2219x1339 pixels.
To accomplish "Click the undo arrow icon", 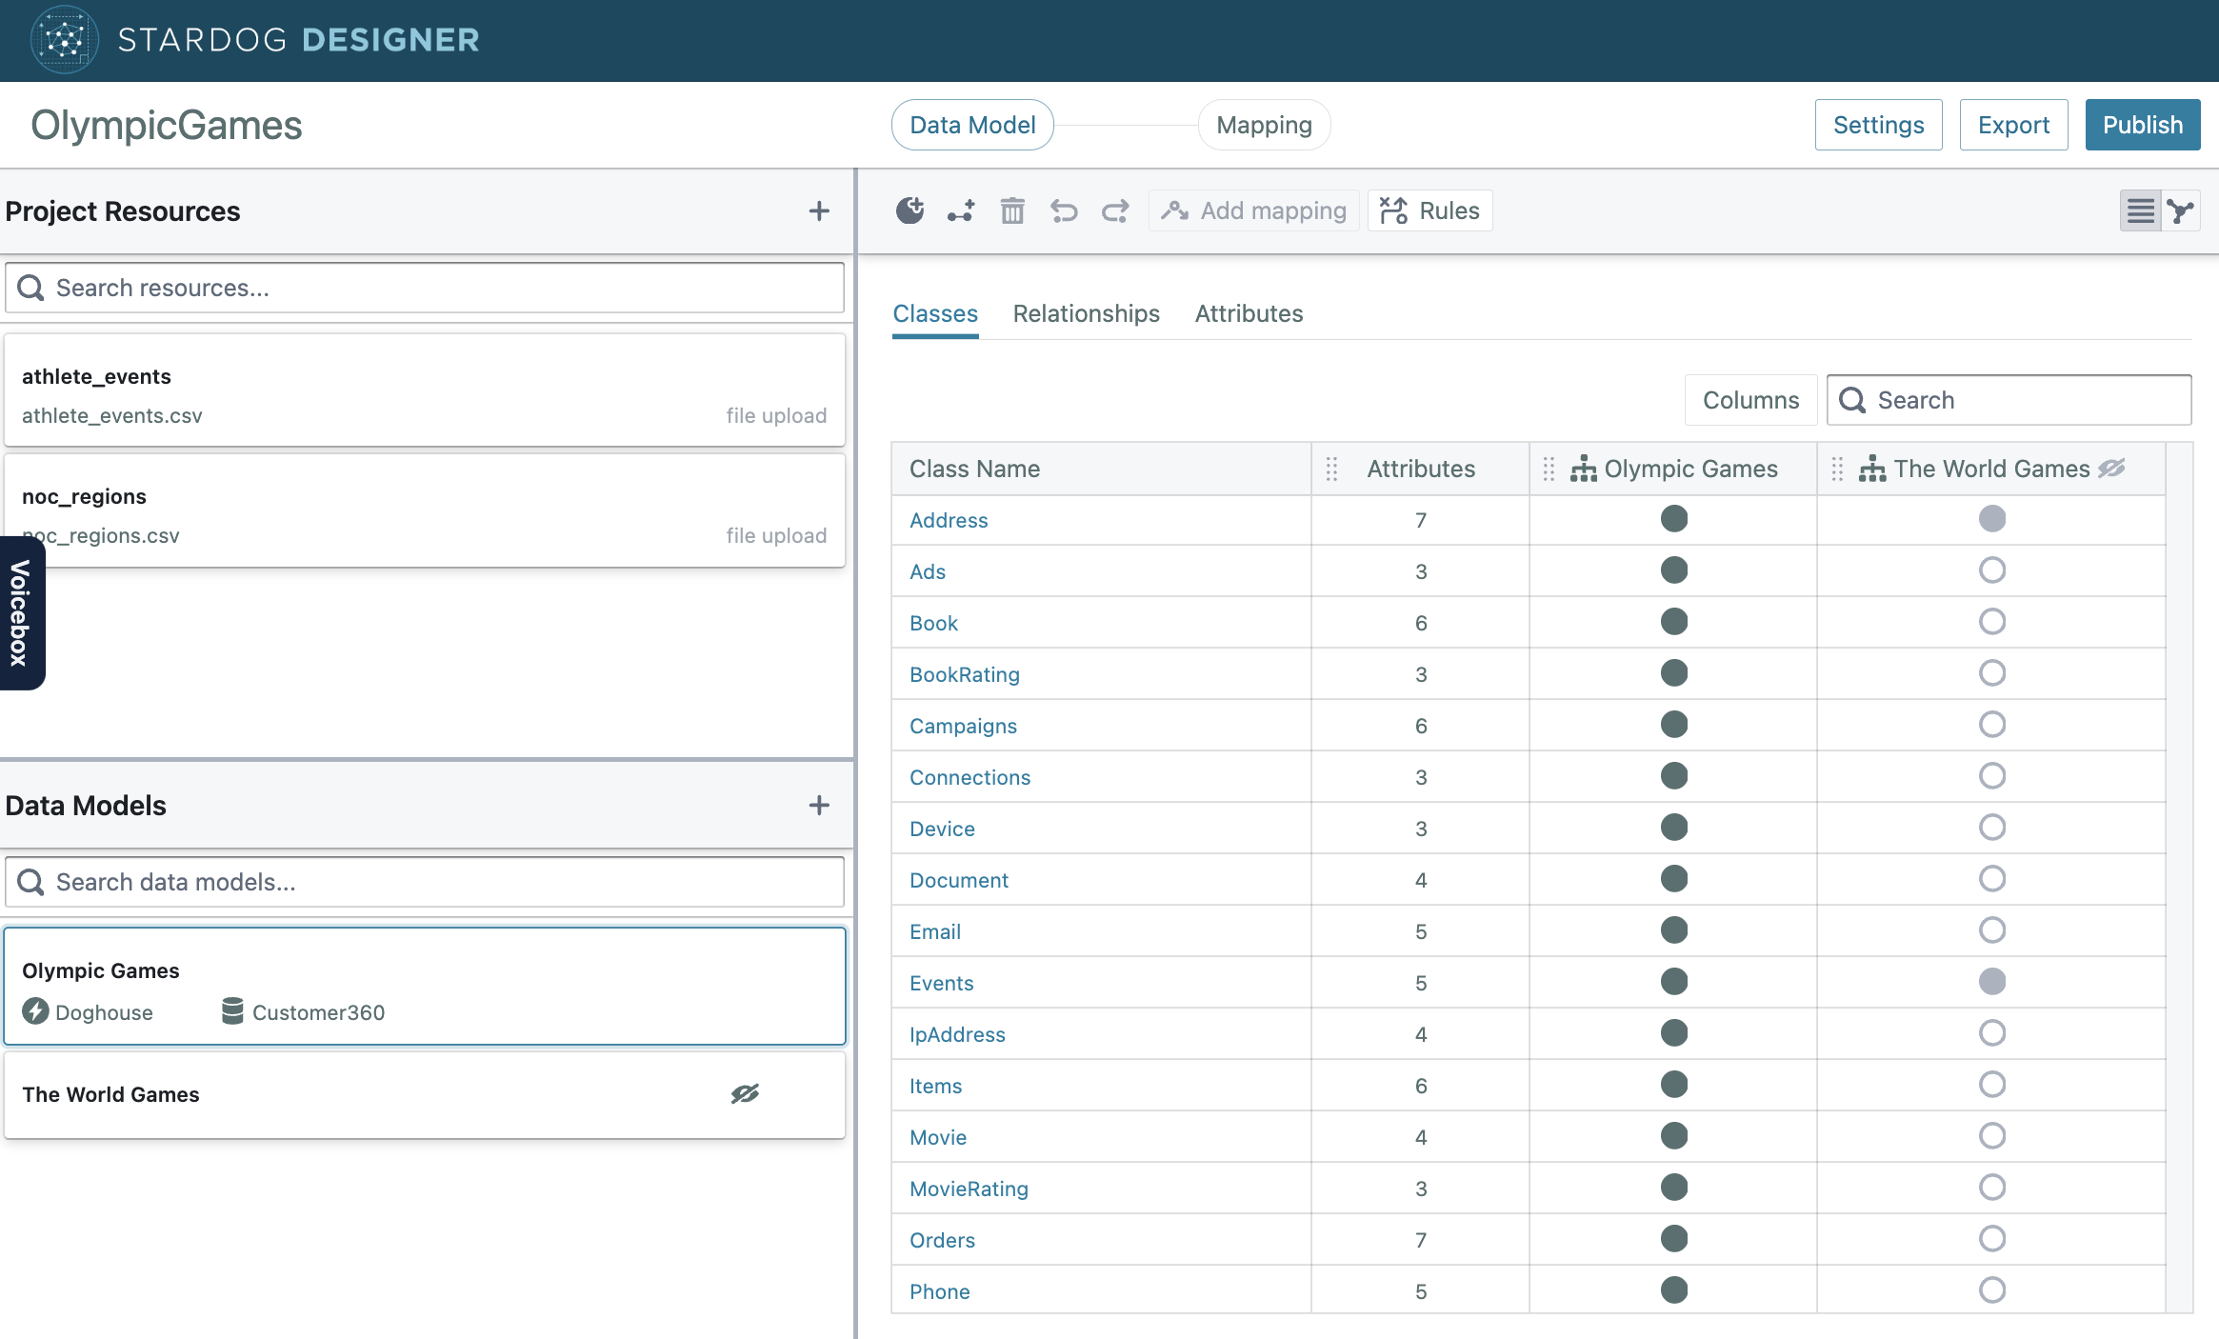I will [1064, 210].
